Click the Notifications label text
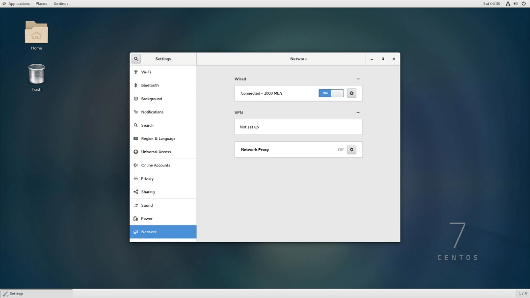The image size is (530, 298). point(152,112)
